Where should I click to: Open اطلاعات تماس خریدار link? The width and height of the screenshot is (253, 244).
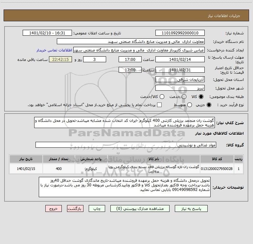point(54,50)
